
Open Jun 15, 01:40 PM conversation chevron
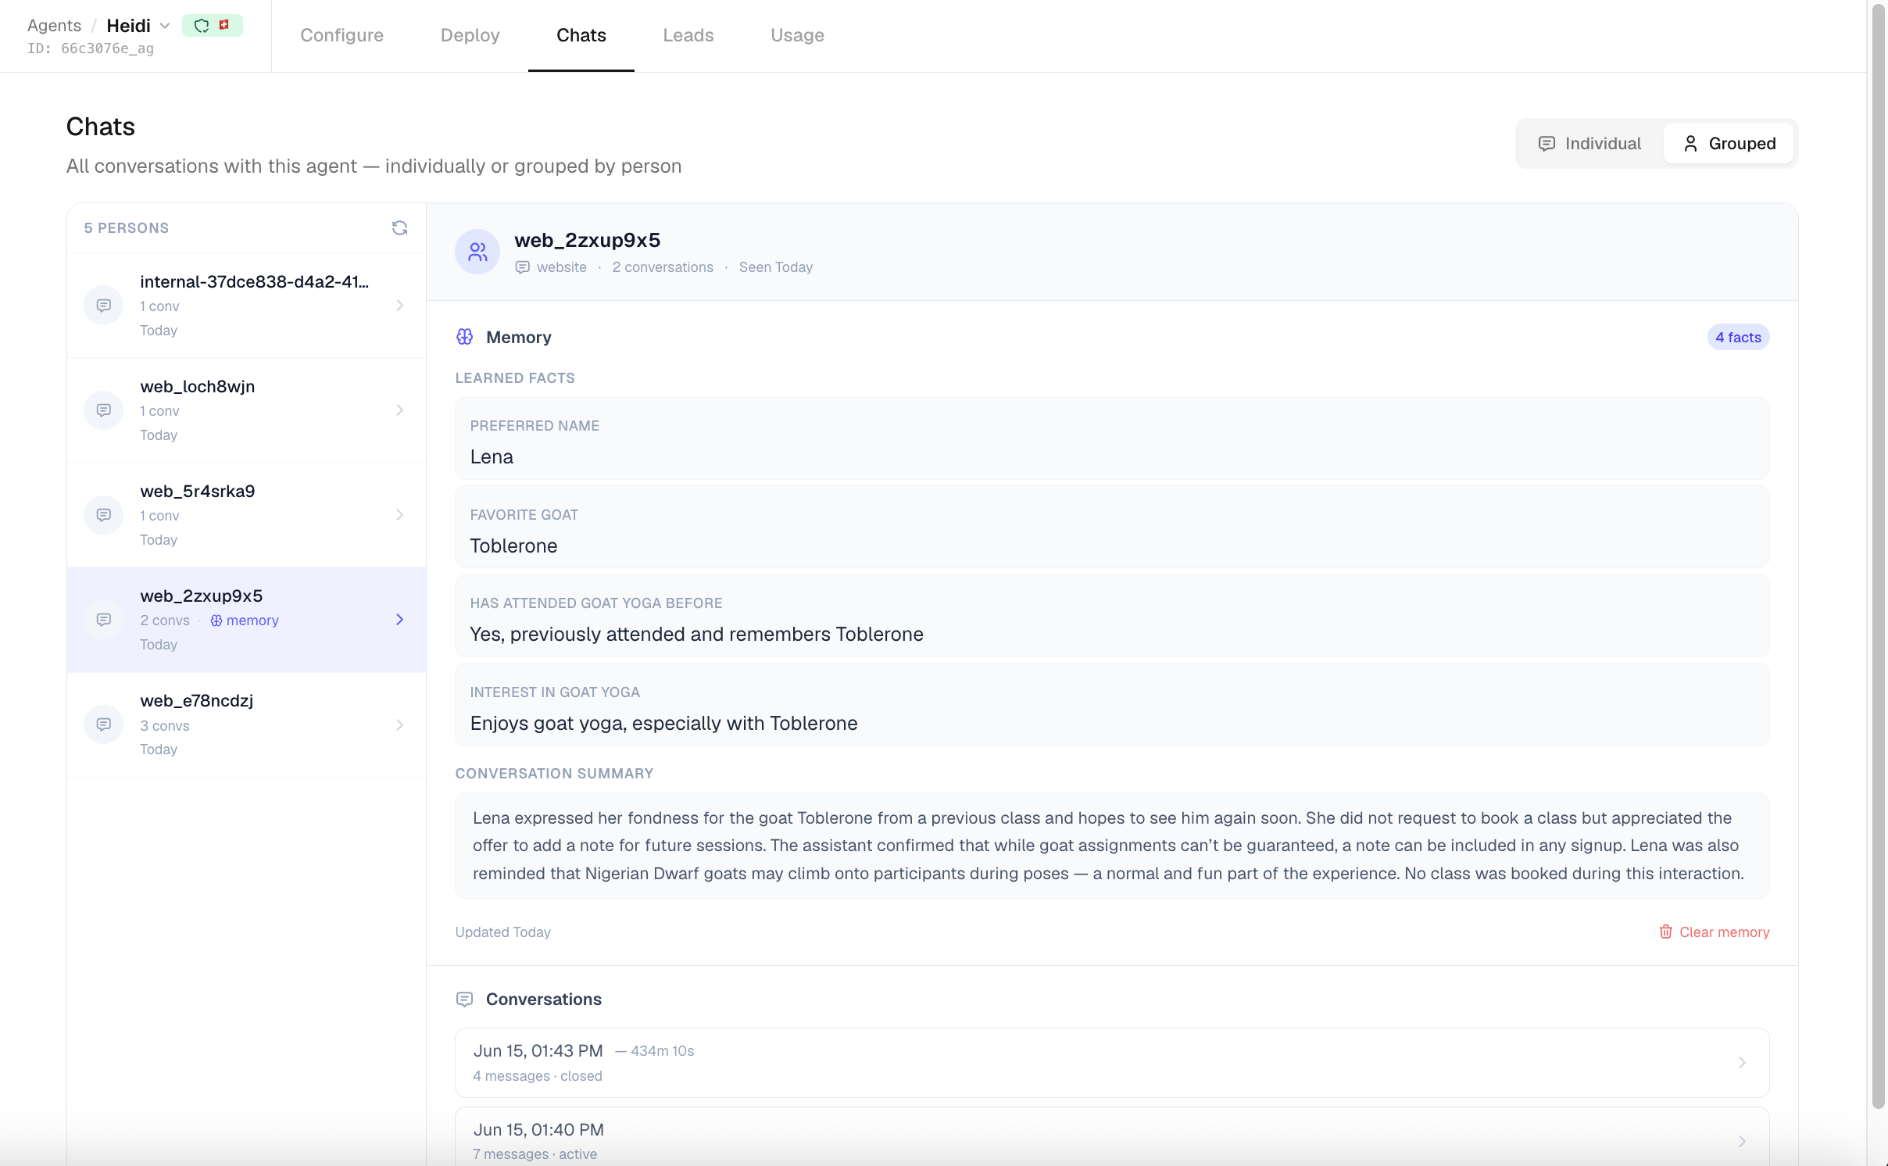click(x=1742, y=1142)
